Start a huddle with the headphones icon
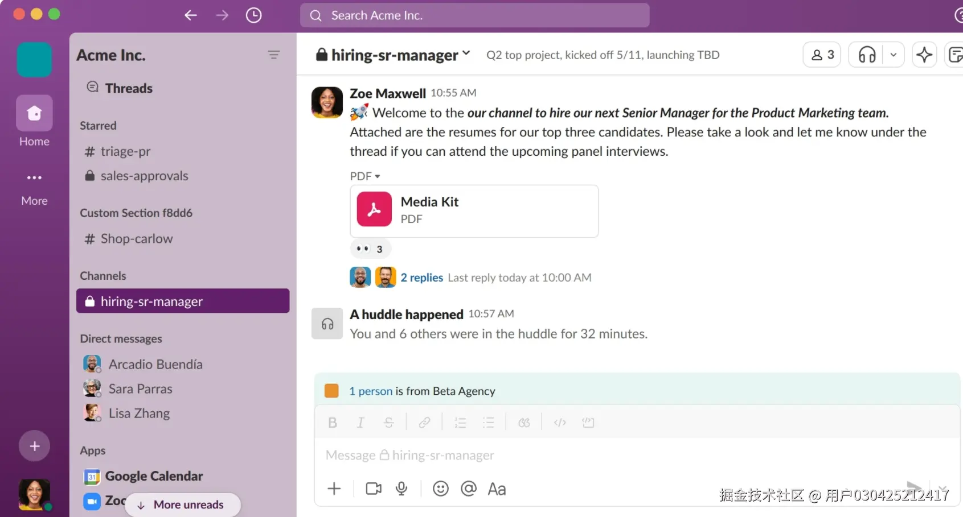963x517 pixels. click(x=866, y=55)
